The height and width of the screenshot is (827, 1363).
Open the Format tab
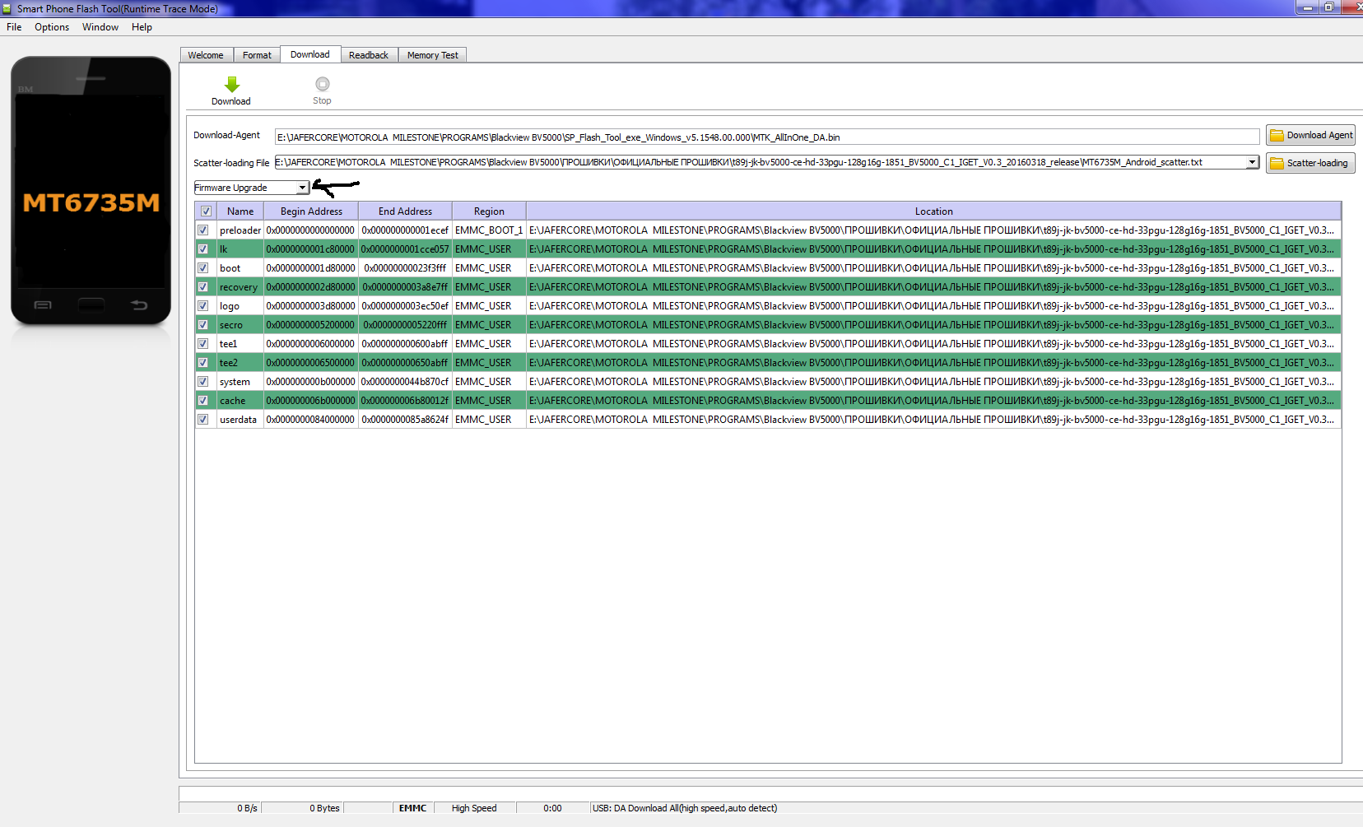click(x=257, y=55)
